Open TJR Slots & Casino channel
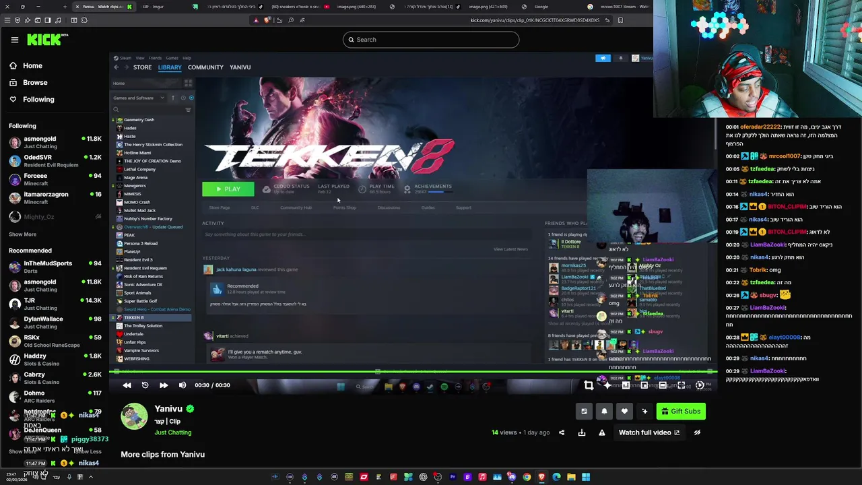Viewport: 862px width, 485px height. click(x=55, y=304)
